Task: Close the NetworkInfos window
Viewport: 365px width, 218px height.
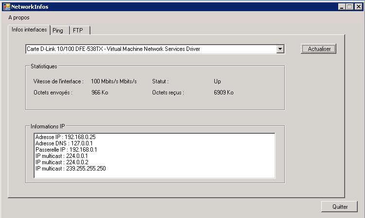Action: click(358, 7)
